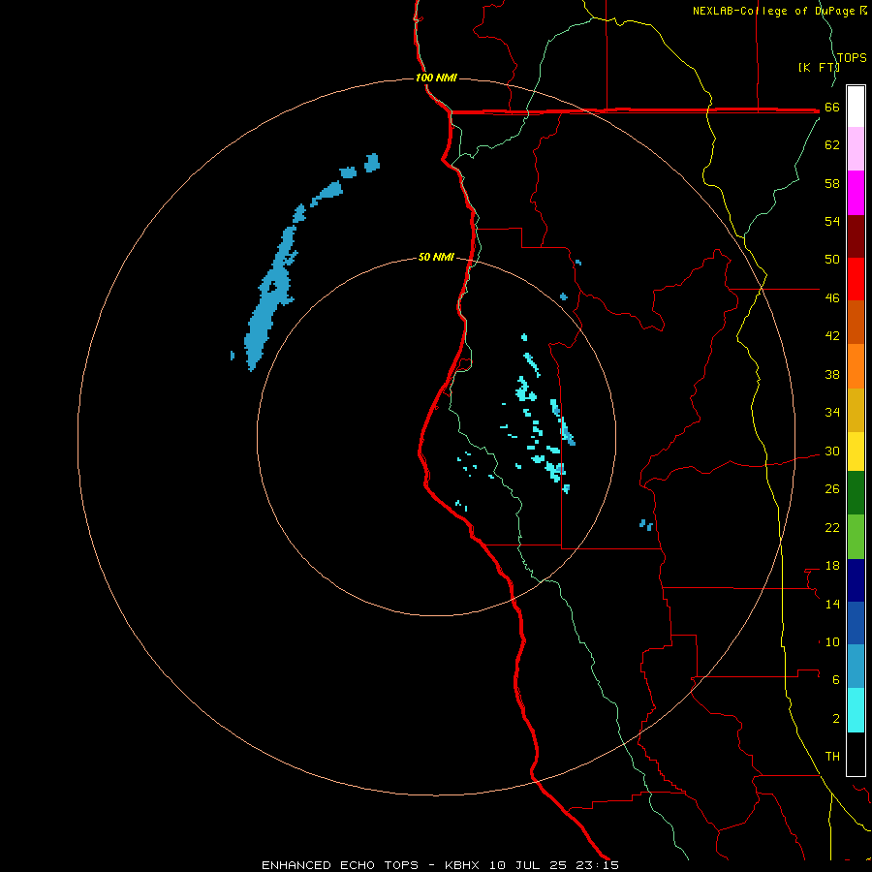
Task: Click the 50 NMI range ring label
Action: click(436, 257)
